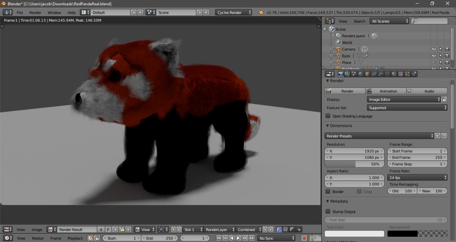Enable Open Shading Language checkbox
The width and height of the screenshot is (456, 242).
point(328,116)
